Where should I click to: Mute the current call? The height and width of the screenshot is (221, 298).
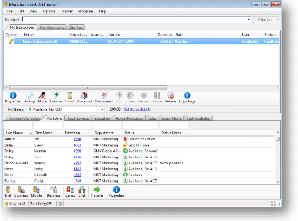[42, 97]
